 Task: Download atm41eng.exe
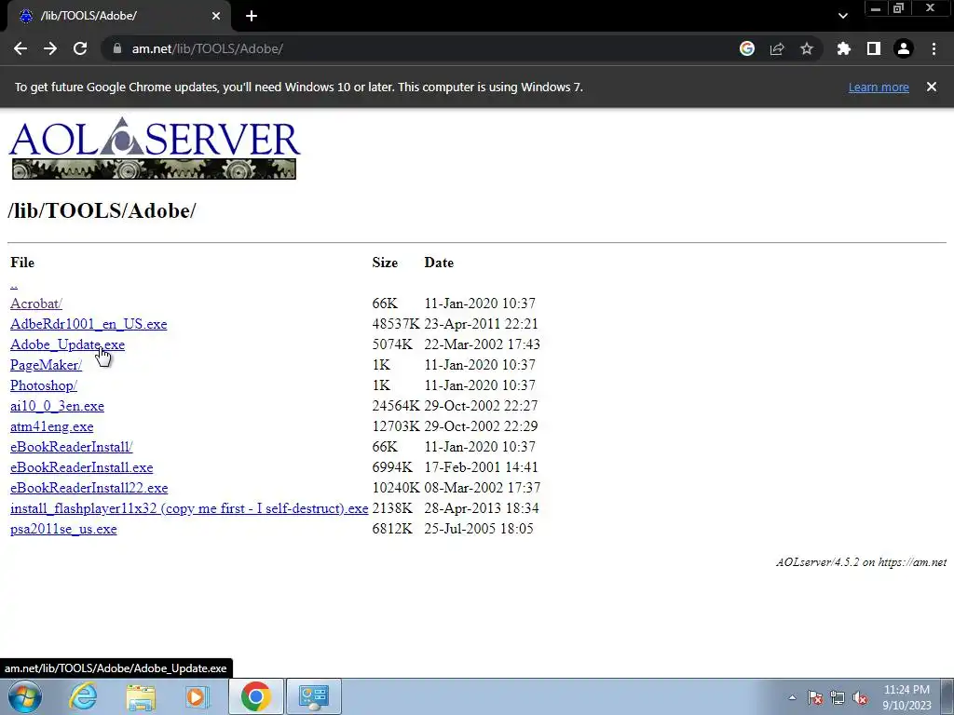point(52,426)
